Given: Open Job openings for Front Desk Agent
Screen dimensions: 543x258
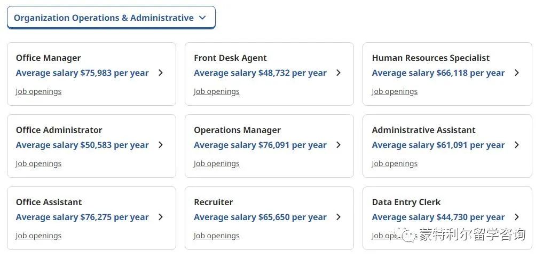Looking at the screenshot, I should [216, 91].
